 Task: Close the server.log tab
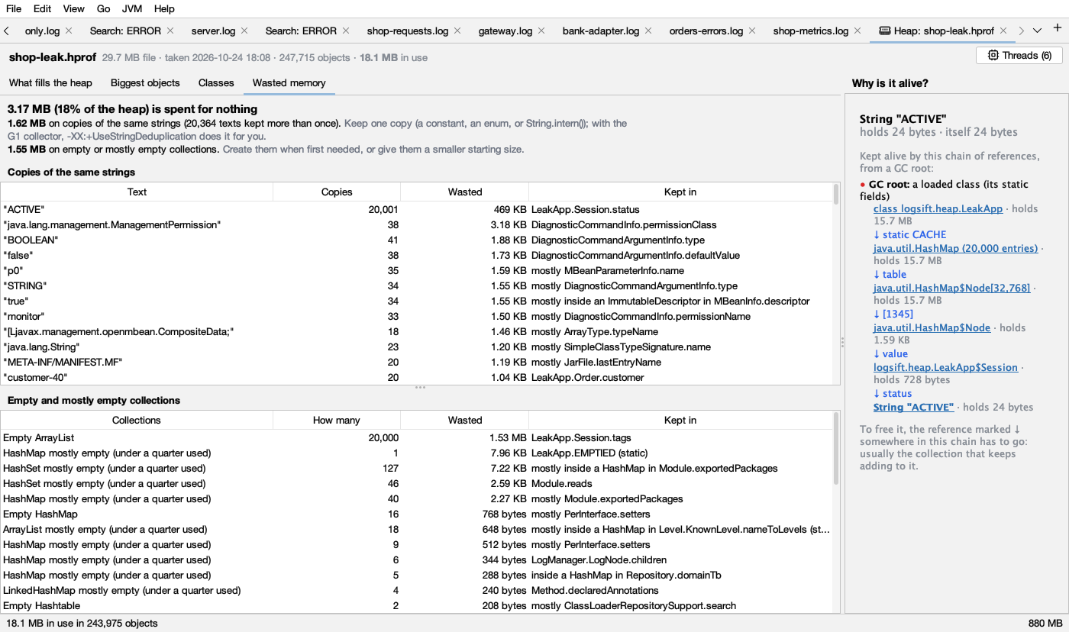coord(244,31)
